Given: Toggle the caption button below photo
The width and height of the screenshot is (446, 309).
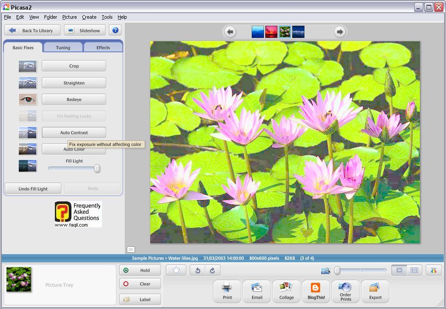Looking at the screenshot, I should [131, 249].
